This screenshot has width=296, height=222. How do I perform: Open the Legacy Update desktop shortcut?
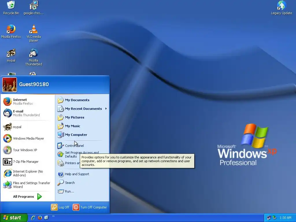pyautogui.click(x=282, y=8)
